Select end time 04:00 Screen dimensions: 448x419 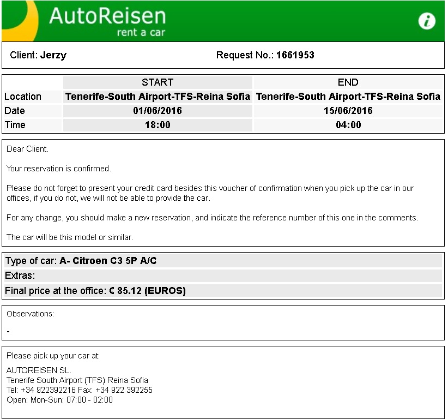(348, 125)
